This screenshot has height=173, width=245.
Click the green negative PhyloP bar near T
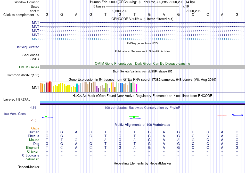pos(134,117)
